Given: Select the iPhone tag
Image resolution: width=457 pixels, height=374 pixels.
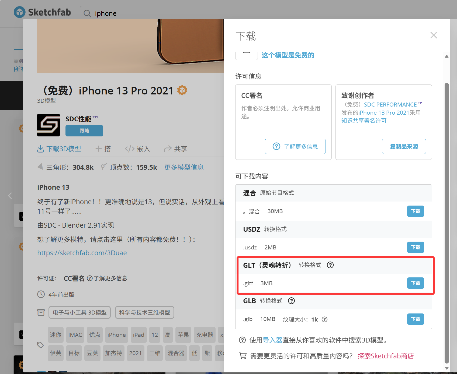Looking at the screenshot, I should 116,335.
